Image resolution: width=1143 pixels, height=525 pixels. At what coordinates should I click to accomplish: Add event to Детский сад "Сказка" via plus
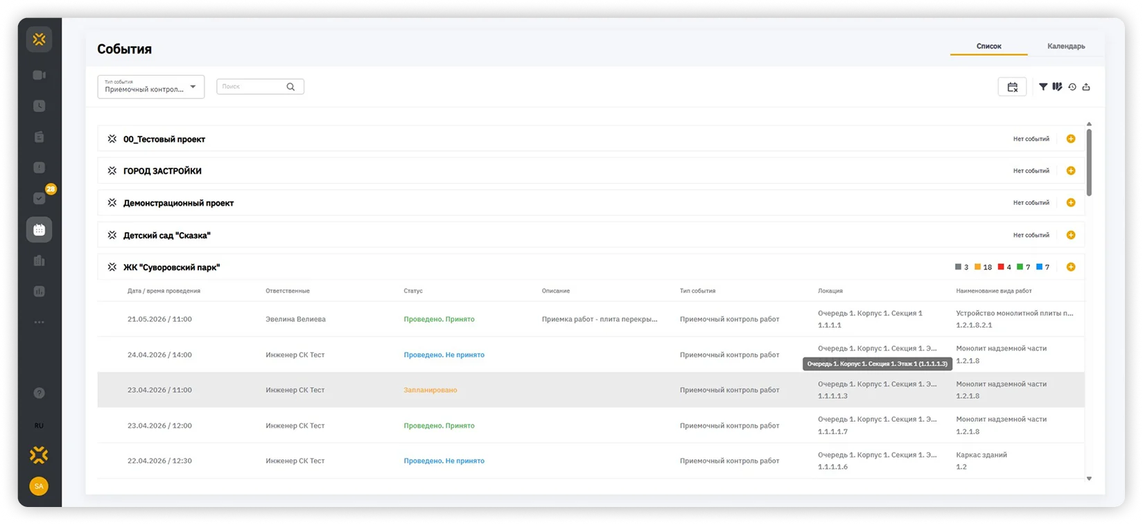(1071, 235)
